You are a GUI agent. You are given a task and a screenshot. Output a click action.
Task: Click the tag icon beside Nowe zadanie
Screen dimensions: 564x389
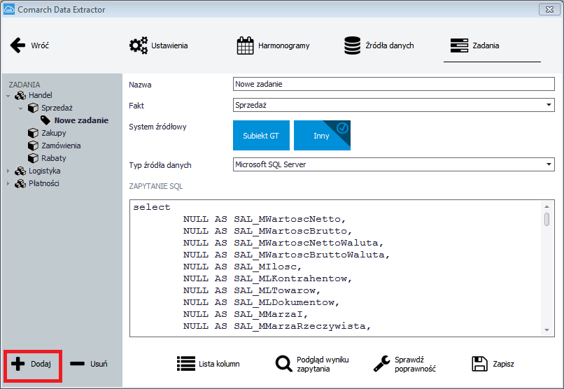coord(45,120)
